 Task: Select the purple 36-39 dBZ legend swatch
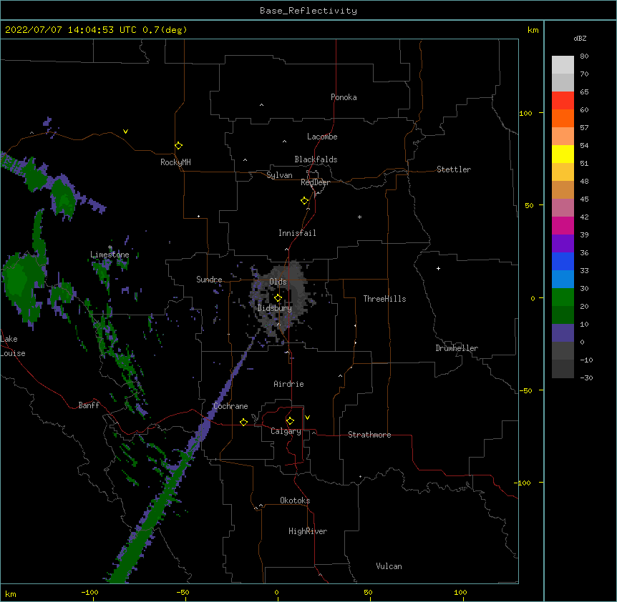pos(563,244)
